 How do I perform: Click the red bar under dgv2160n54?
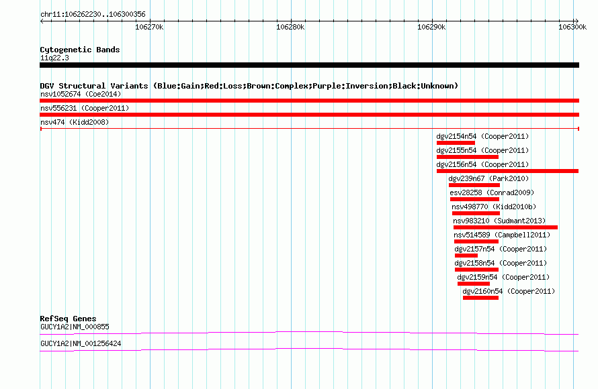coord(480,298)
